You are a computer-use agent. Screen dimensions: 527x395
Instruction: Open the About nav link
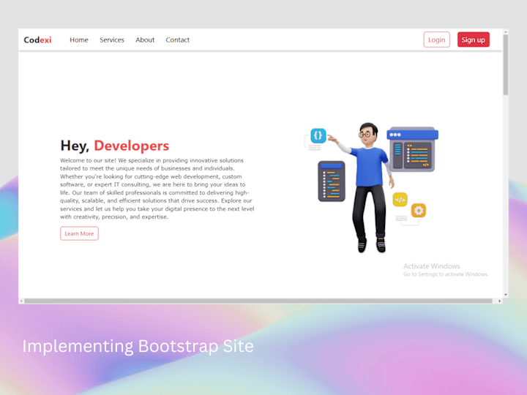(145, 39)
